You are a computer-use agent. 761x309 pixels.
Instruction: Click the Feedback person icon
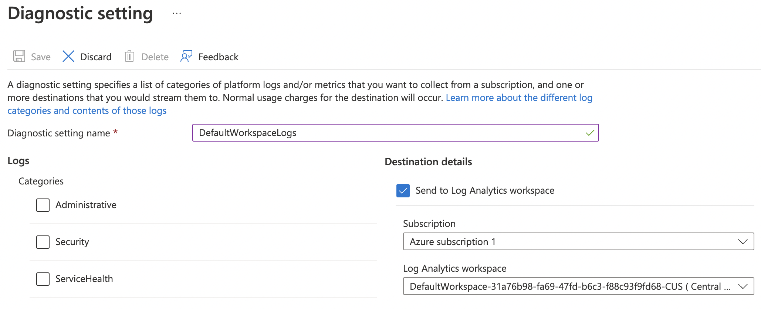tap(186, 57)
